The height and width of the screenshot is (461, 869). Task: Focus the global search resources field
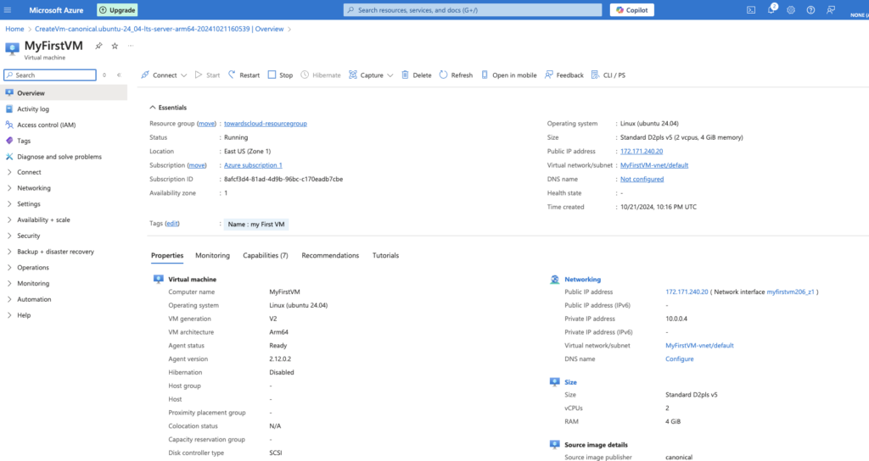473,10
